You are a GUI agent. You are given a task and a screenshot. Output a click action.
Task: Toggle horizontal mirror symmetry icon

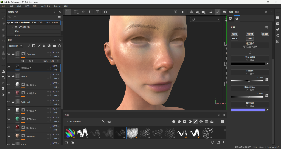click(84, 12)
